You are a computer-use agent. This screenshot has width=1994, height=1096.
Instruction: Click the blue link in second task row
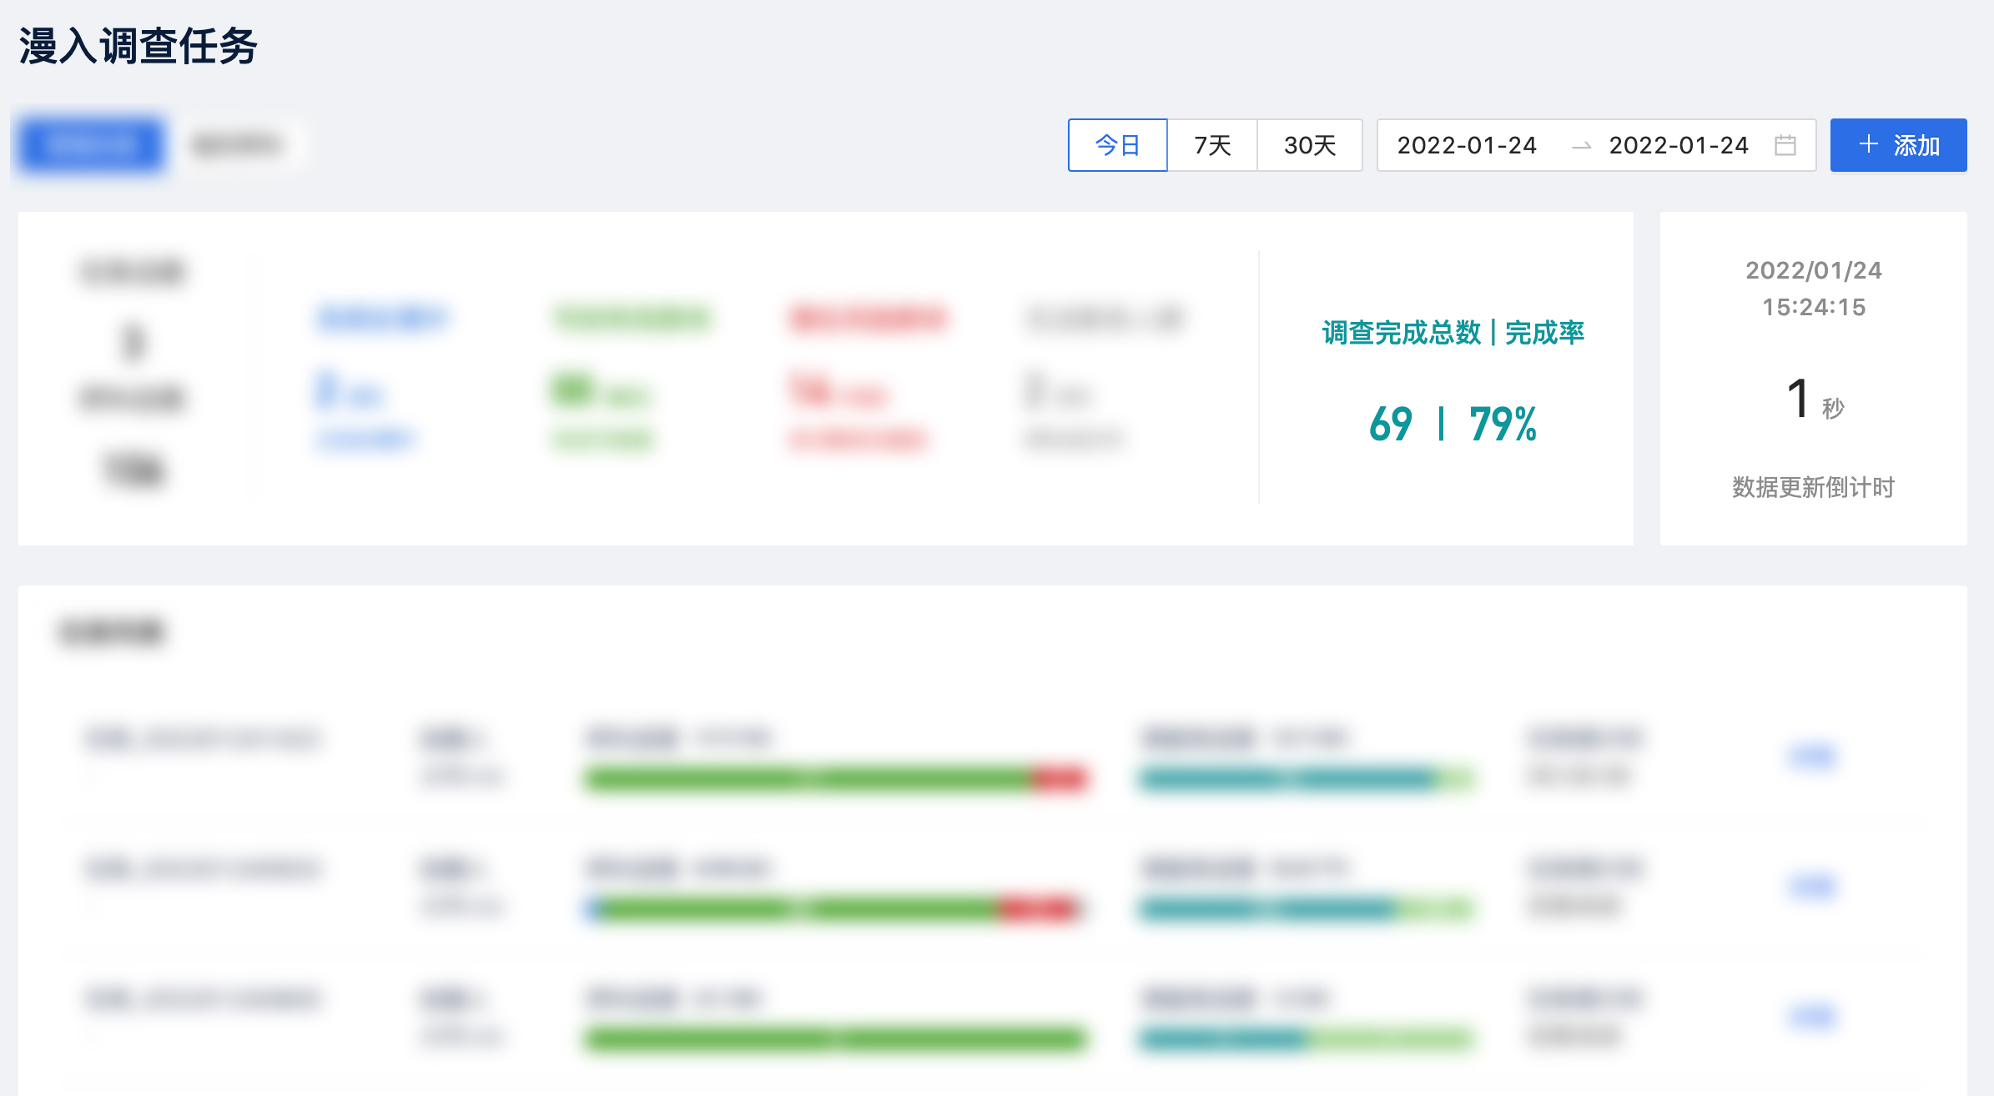1811,886
